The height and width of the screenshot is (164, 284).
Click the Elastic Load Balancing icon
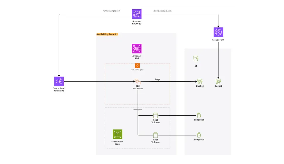click(x=59, y=81)
